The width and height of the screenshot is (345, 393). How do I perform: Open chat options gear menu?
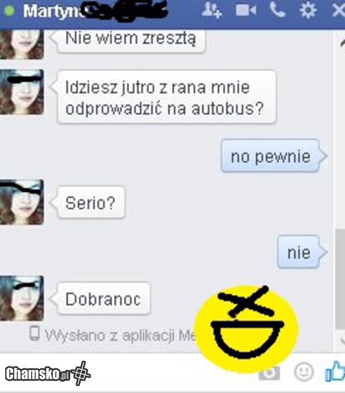309,10
